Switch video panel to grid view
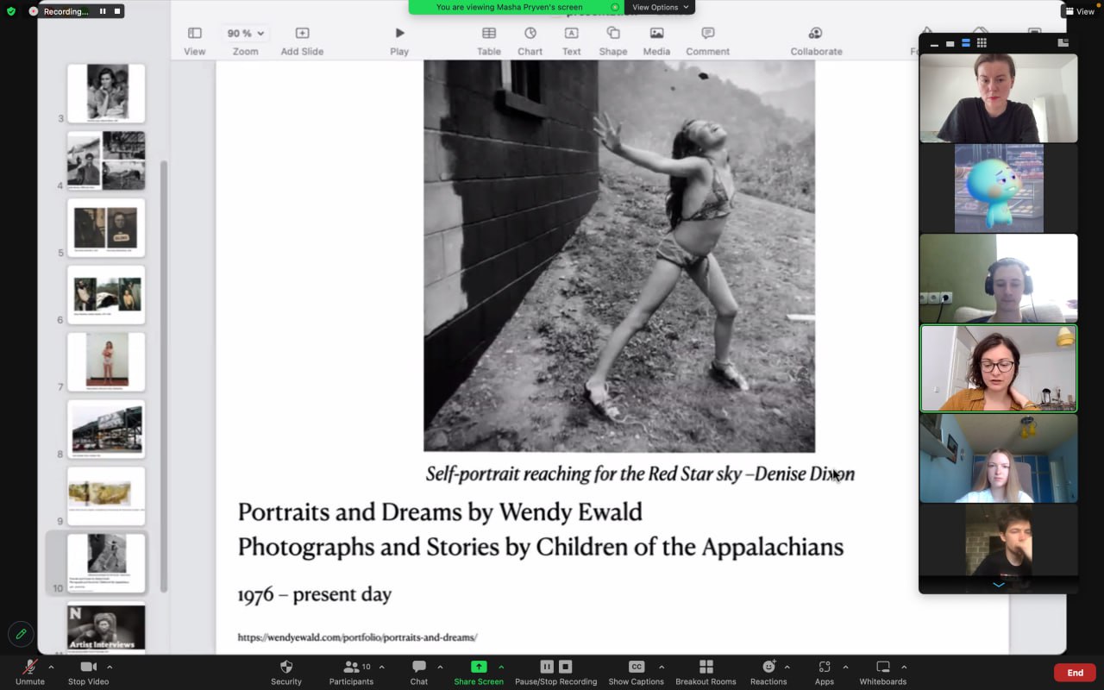The width and height of the screenshot is (1104, 690). coord(982,43)
